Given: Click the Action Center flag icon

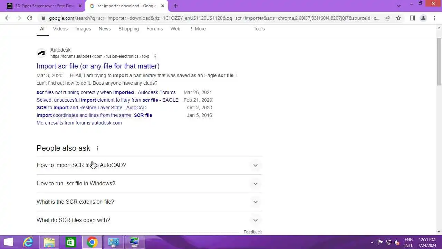Looking at the screenshot, I should point(380,242).
